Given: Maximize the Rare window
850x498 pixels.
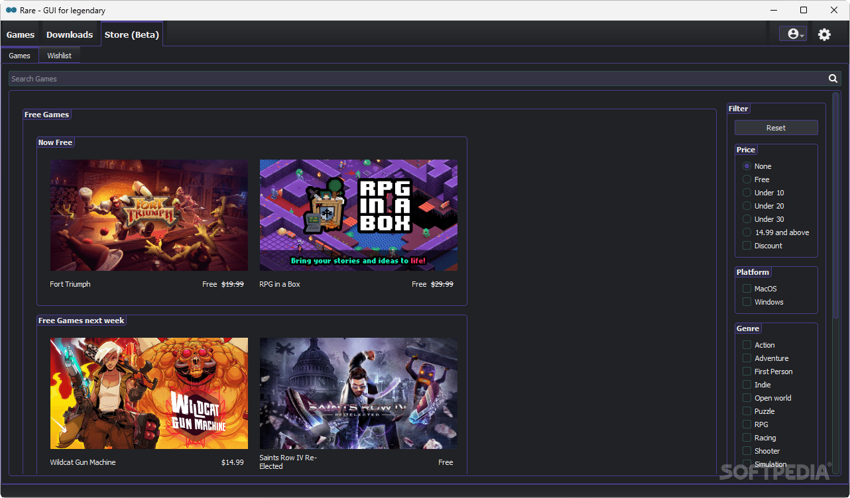Looking at the screenshot, I should coord(804,10).
